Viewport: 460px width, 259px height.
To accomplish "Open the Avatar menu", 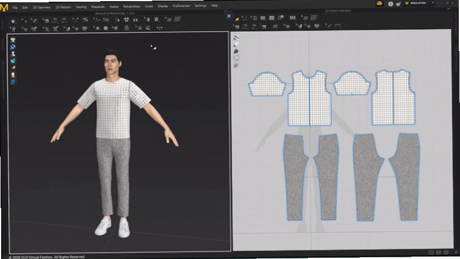I will pos(114,6).
